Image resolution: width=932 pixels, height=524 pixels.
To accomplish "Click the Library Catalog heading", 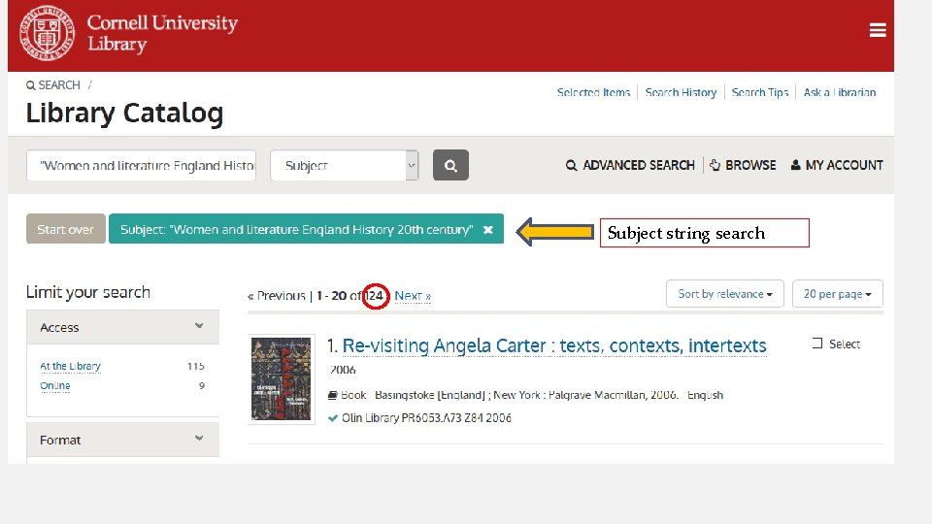I will point(124,113).
